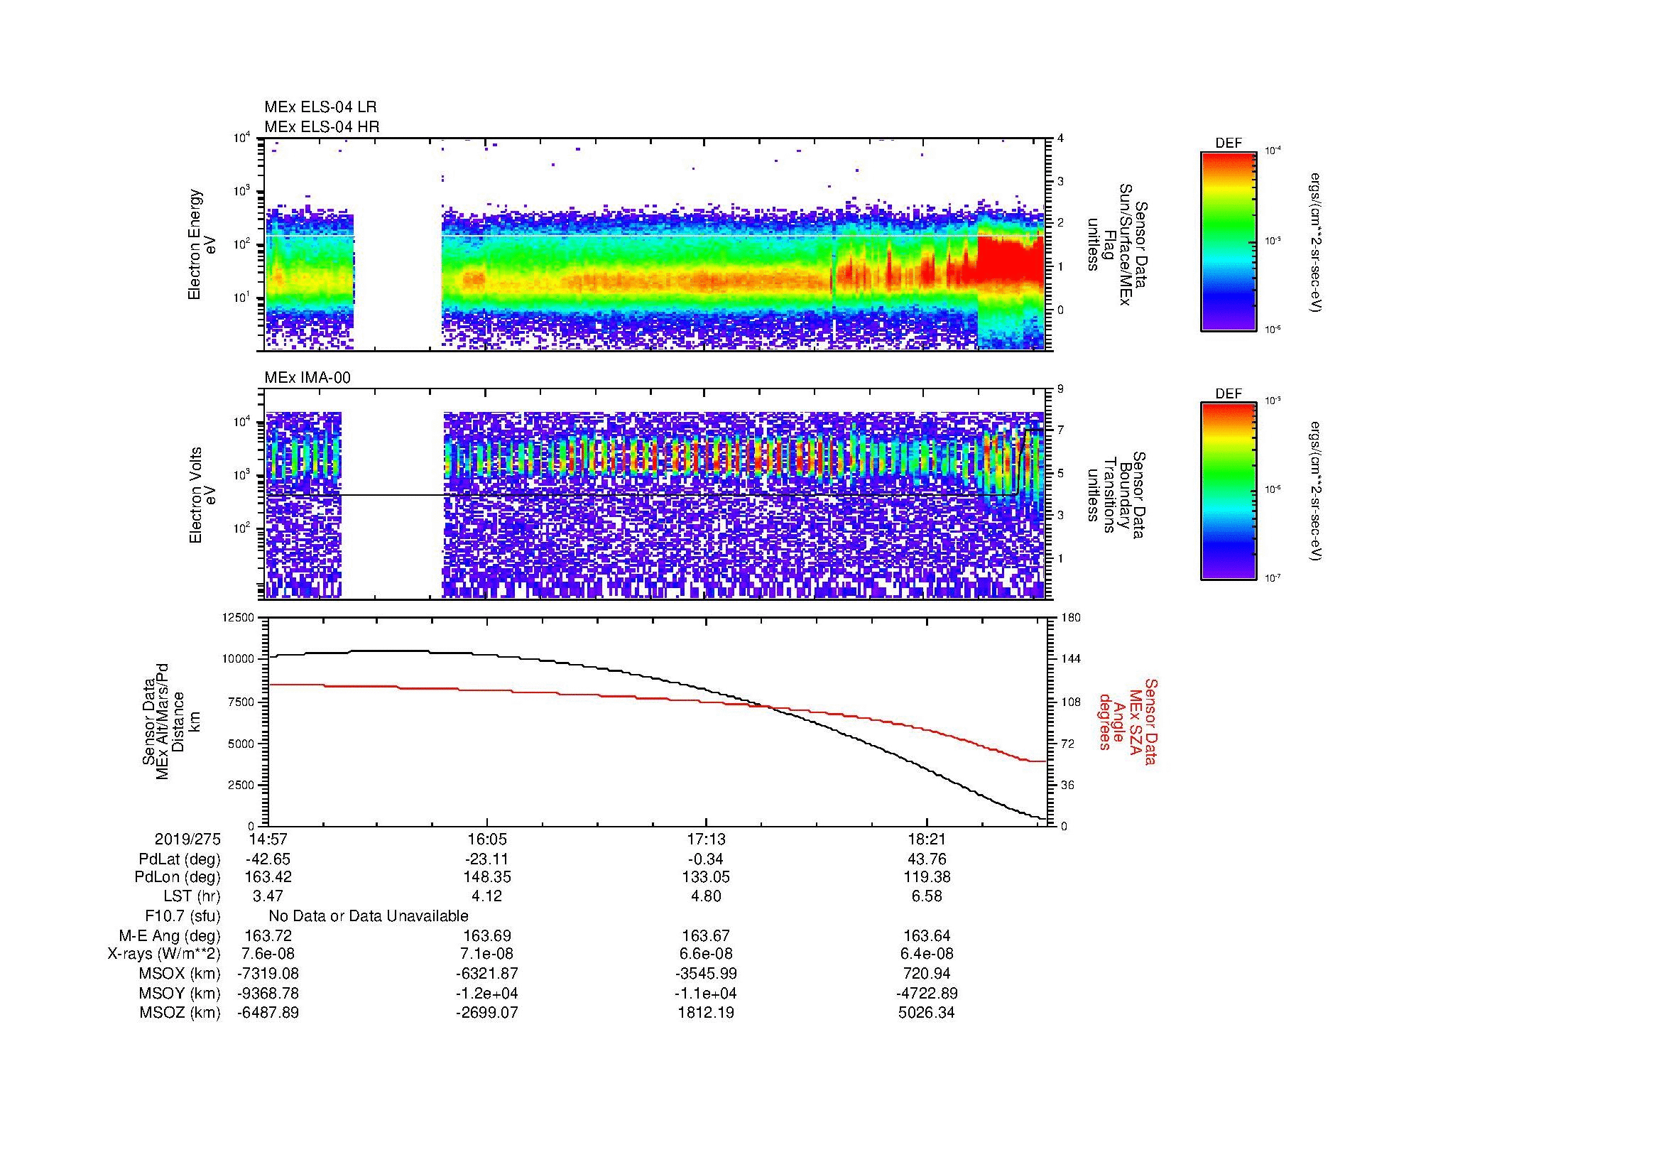This screenshot has height=1174, width=1661.
Task: Click PdLat value '43.76'
Action: coord(927,859)
